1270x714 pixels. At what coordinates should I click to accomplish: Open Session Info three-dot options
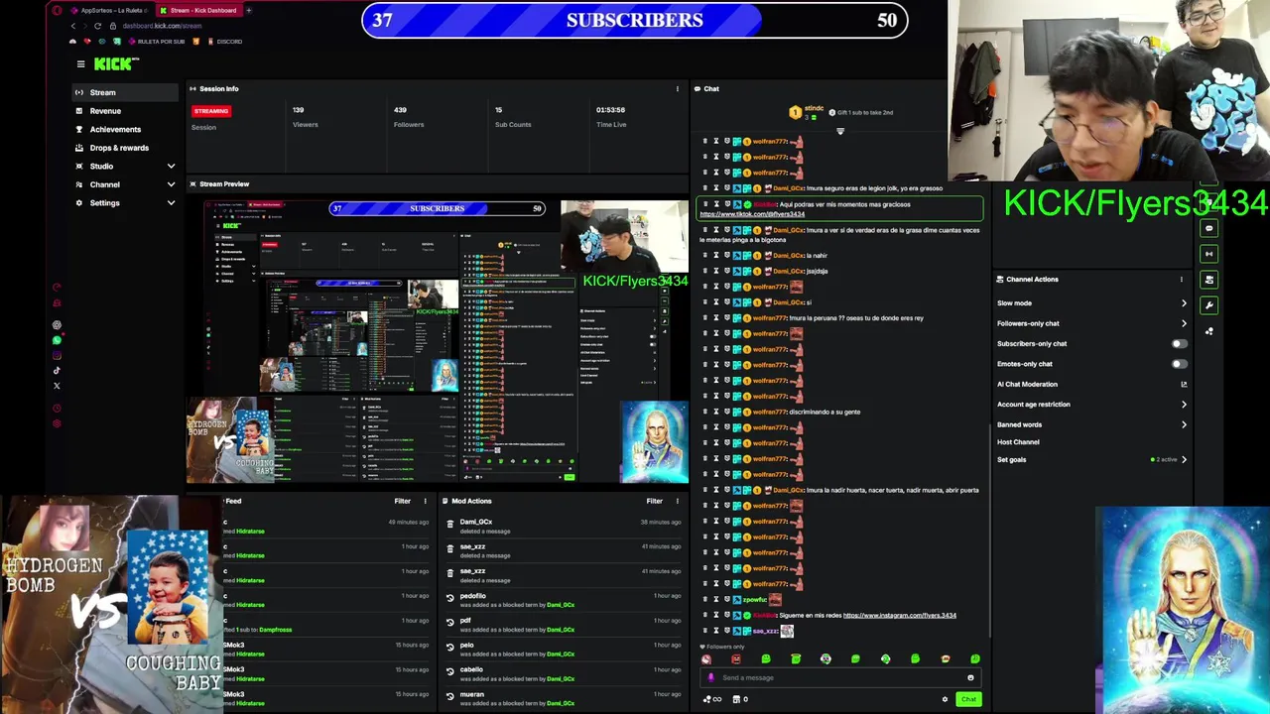click(x=678, y=89)
